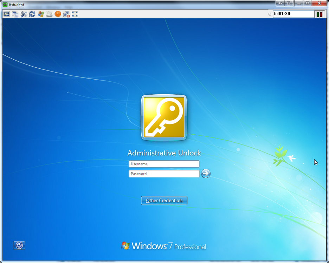Click the green and red indicator button

320,14
